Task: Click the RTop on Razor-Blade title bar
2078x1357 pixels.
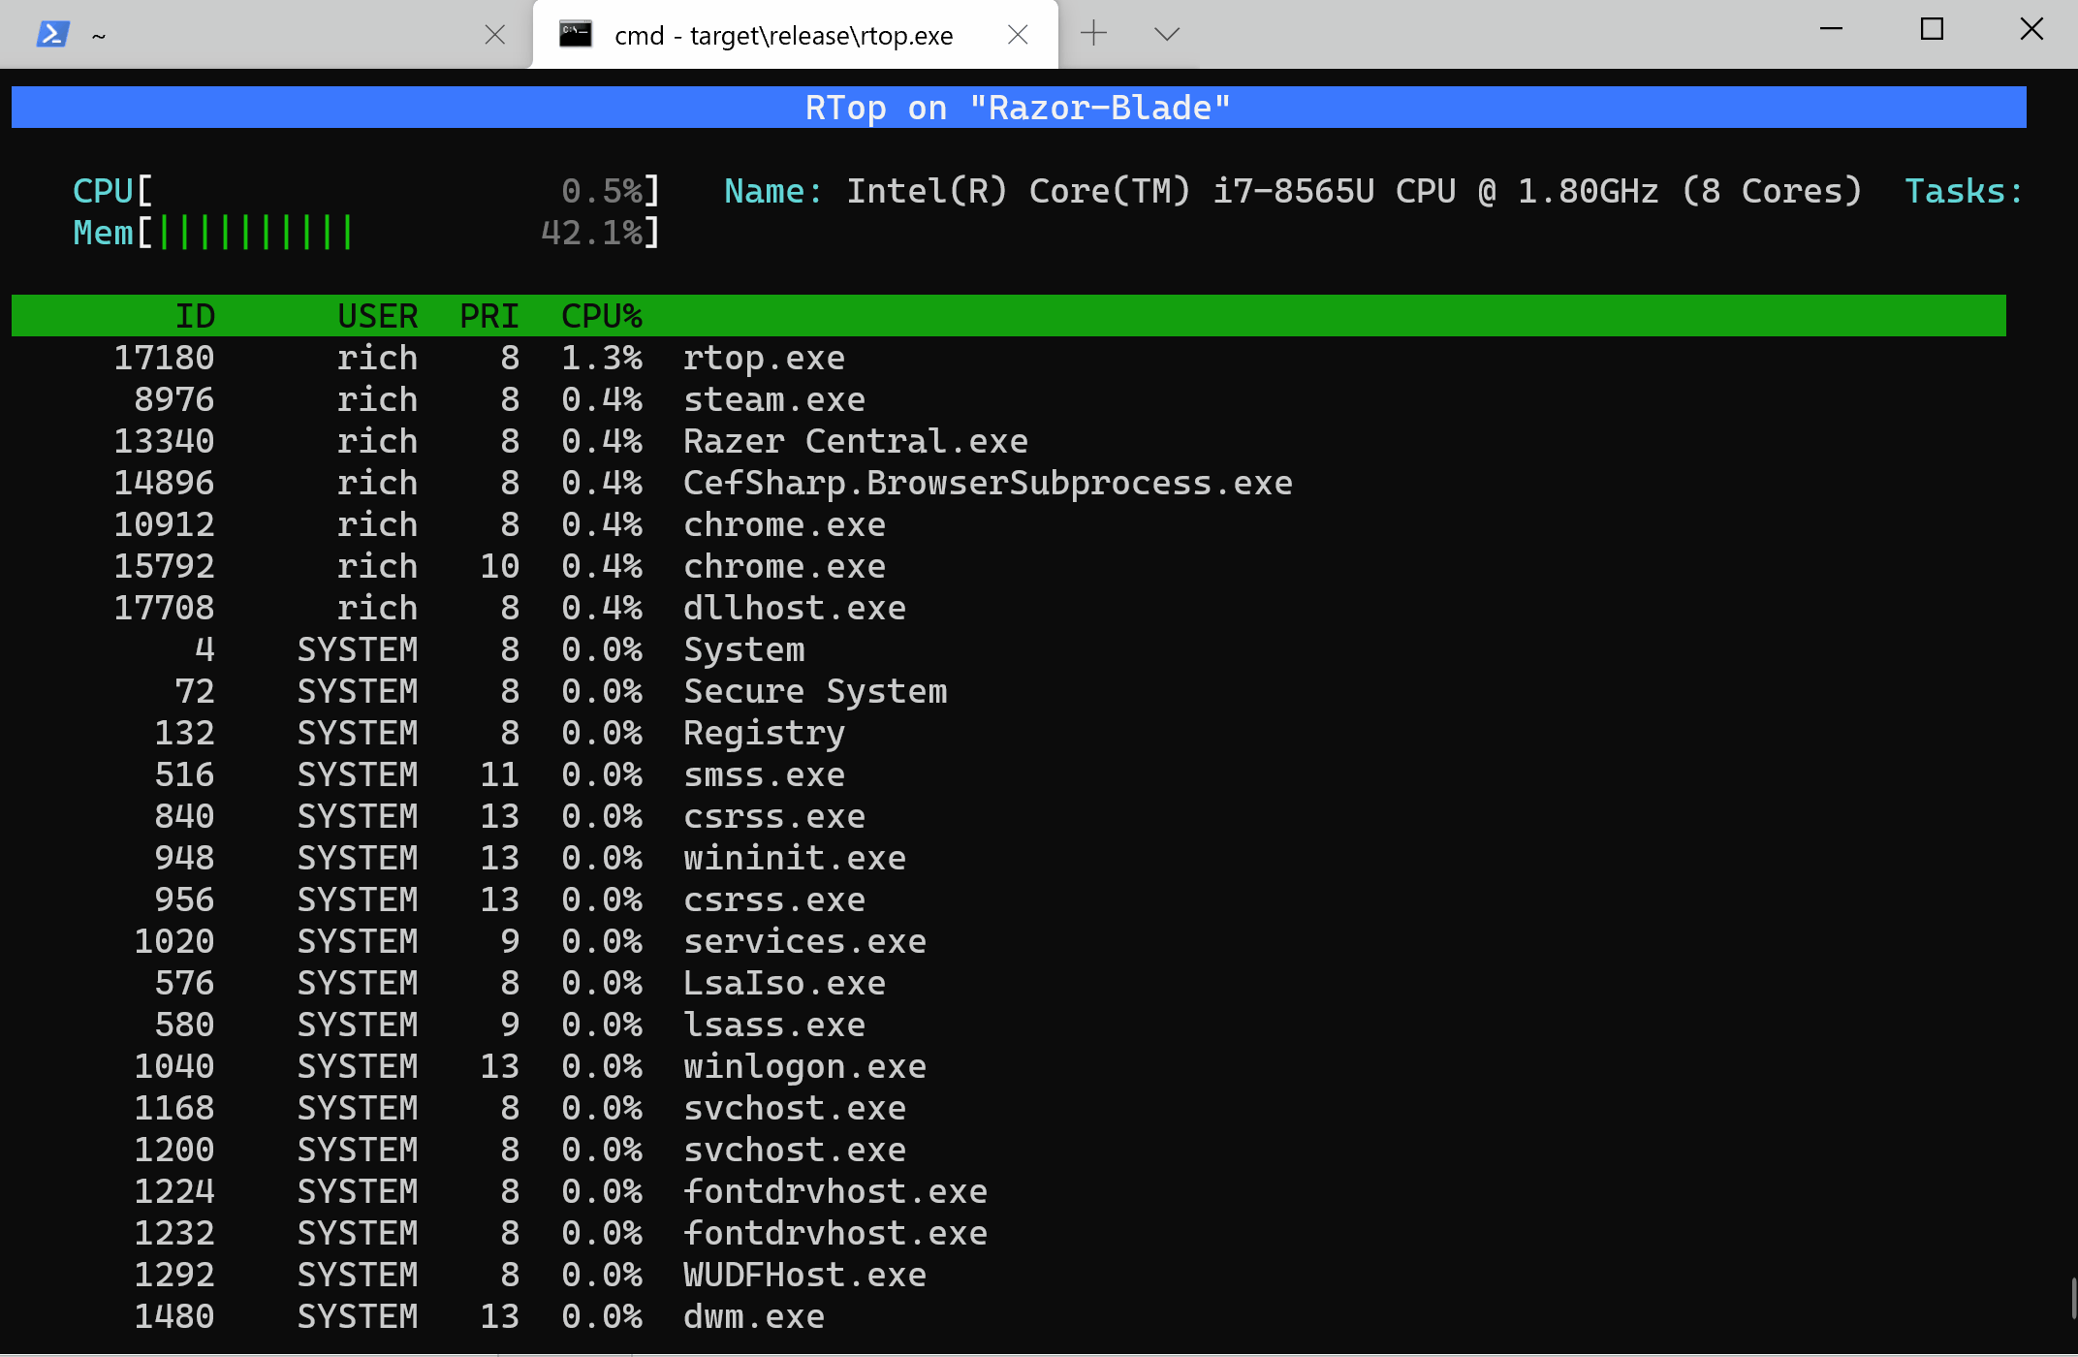Action: [x=1018, y=108]
